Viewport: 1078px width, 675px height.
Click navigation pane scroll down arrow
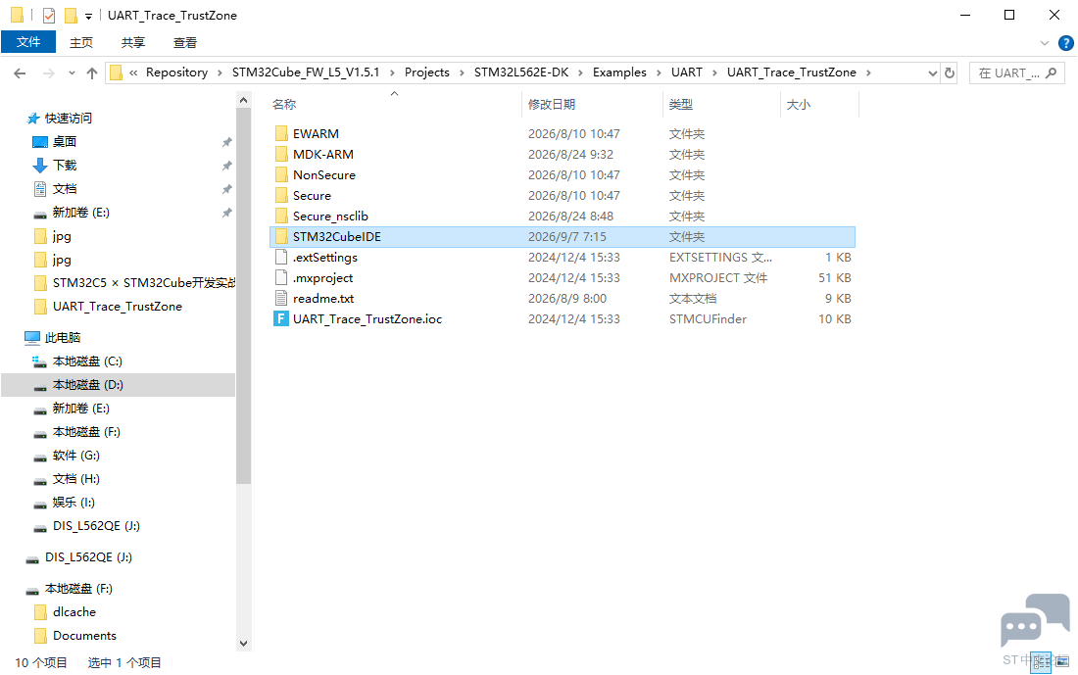click(x=243, y=644)
